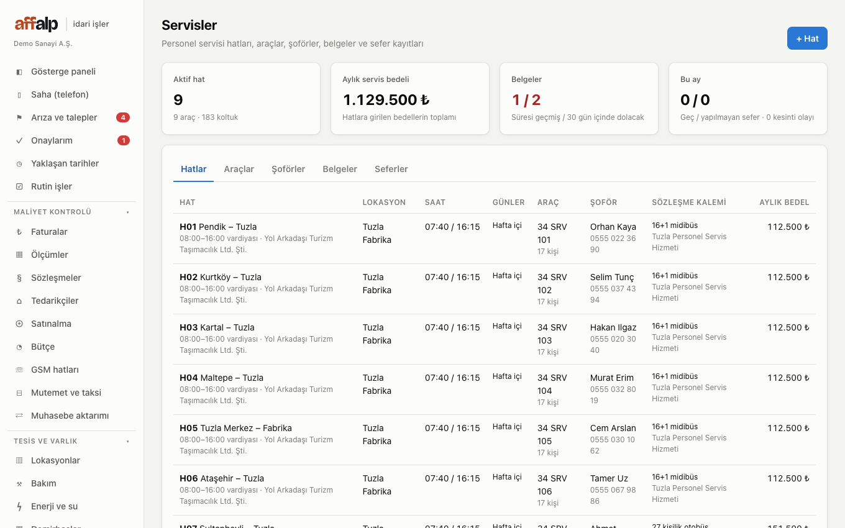
Task: Click the affalp logo
Action: (37, 24)
